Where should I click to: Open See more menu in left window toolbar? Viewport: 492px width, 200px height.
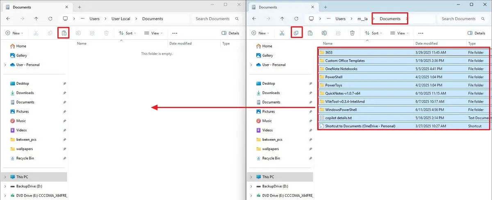pyautogui.click(x=175, y=33)
